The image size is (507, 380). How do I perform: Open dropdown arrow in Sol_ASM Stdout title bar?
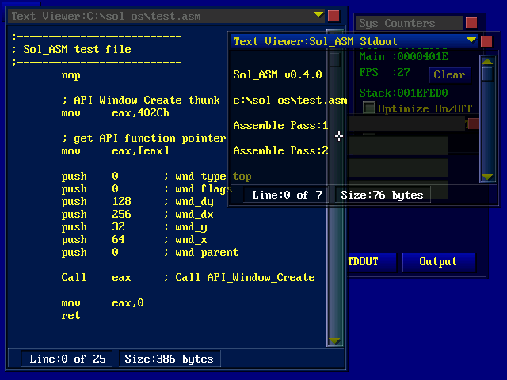(471, 40)
